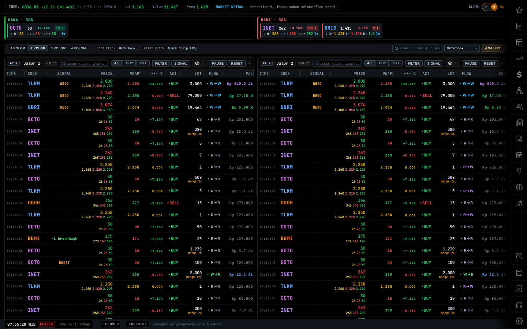Click PAUSE in Jalur 1 panel
This screenshot has height=329, width=527.
point(217,63)
